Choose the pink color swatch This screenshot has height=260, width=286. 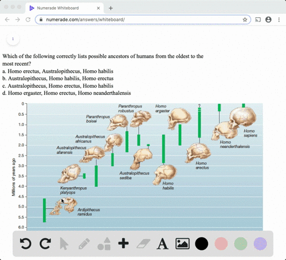pyautogui.click(x=221, y=244)
